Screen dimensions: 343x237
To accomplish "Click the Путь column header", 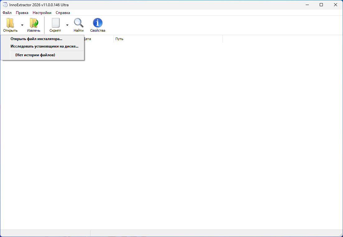I will click(168, 39).
